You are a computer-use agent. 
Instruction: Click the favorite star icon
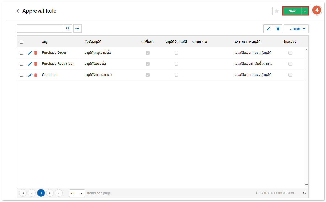[x=276, y=11]
